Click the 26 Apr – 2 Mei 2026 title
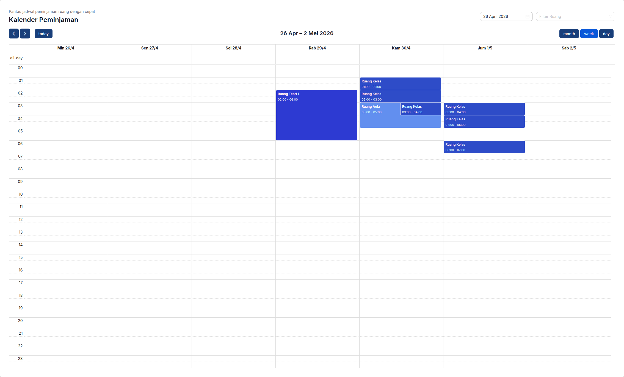Screen dimensions: 624x377 click(x=307, y=33)
